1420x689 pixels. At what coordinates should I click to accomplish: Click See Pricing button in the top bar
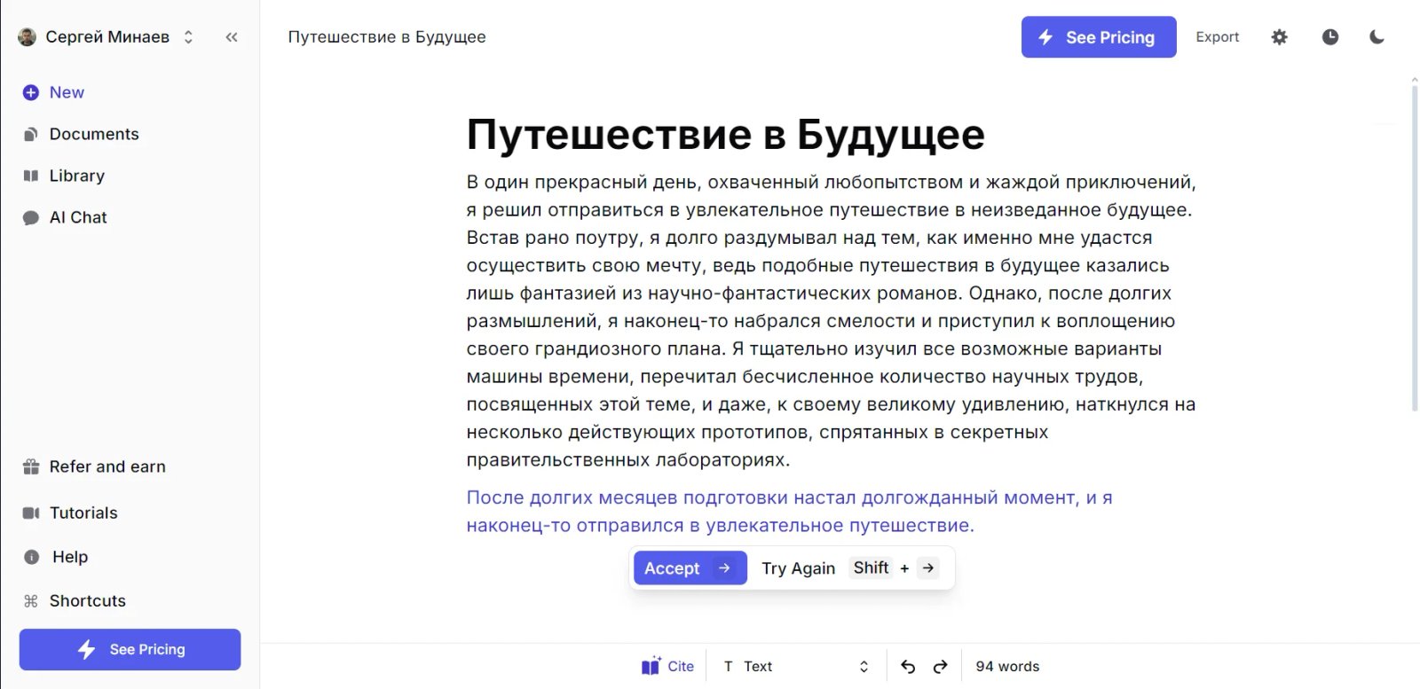[x=1099, y=37]
